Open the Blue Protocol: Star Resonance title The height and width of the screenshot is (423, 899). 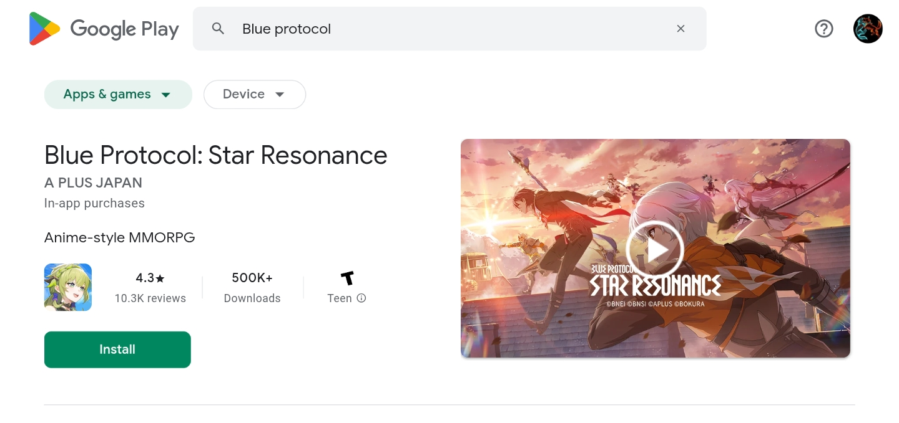[216, 155]
